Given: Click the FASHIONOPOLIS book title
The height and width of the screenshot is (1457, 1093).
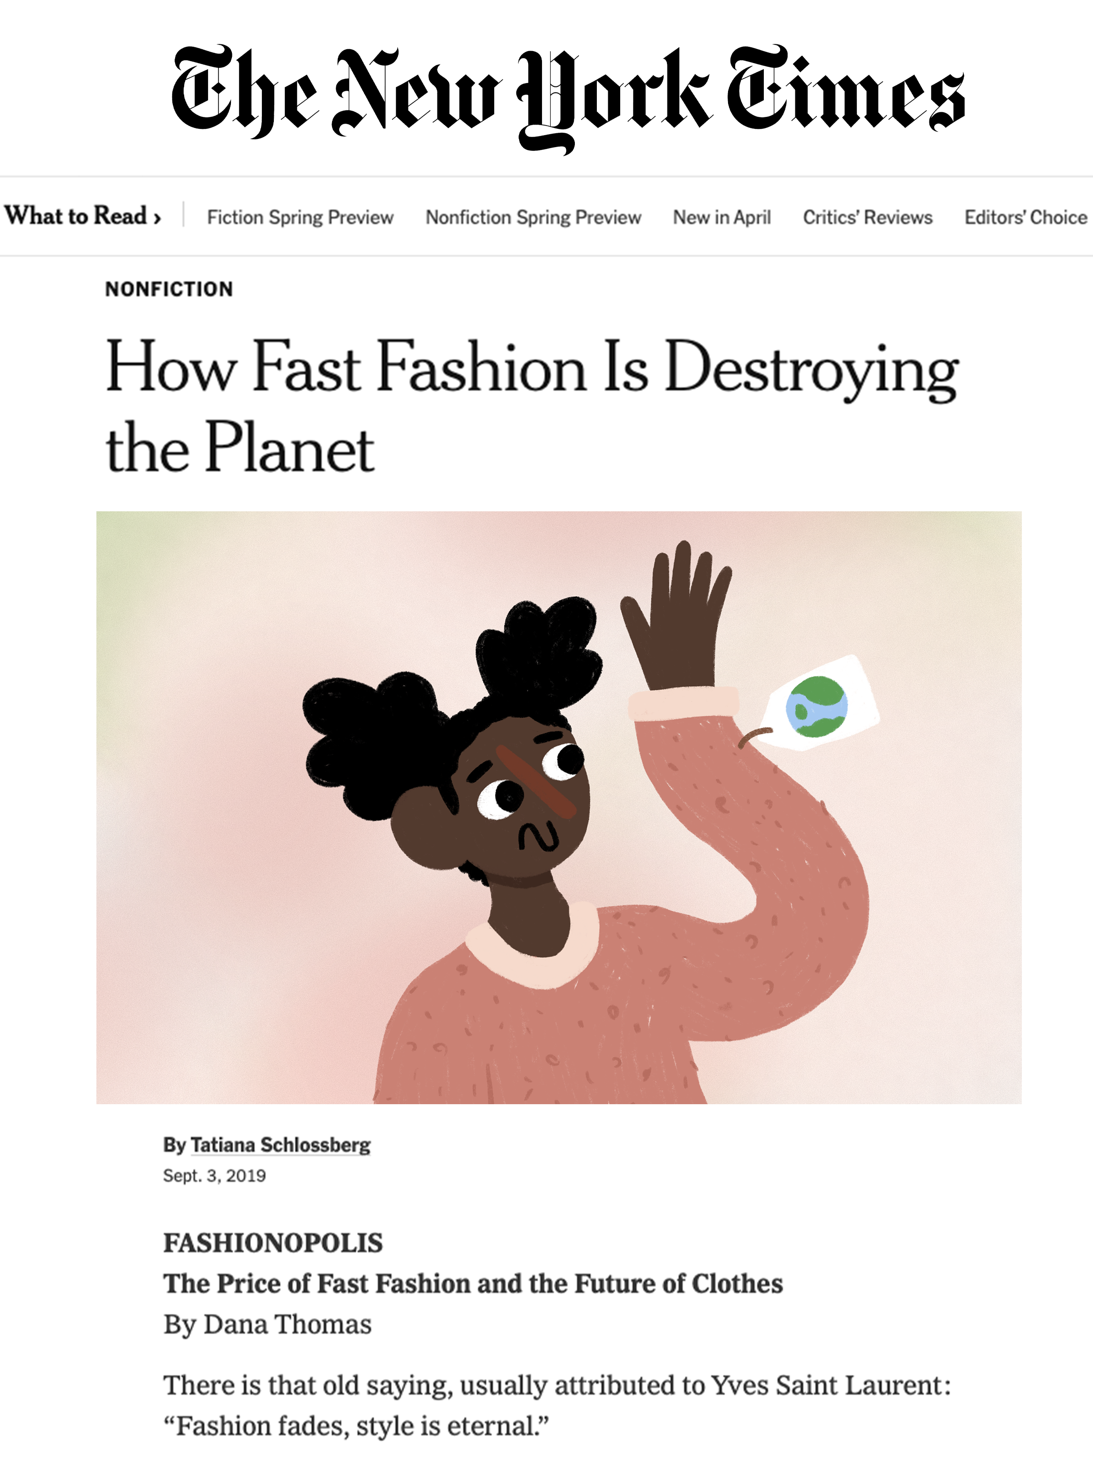Looking at the screenshot, I should tap(273, 1243).
